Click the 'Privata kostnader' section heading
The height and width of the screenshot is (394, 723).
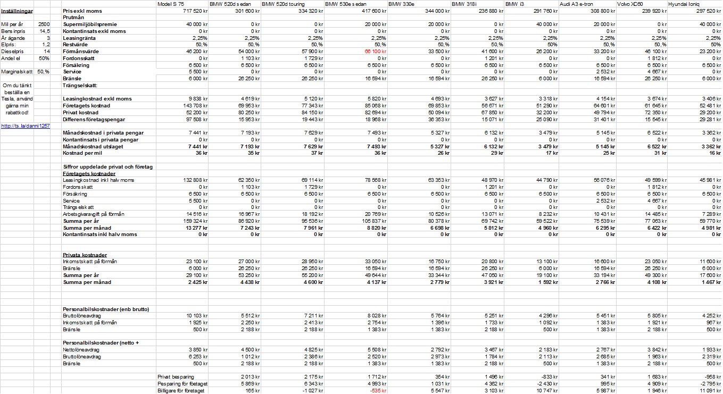(85, 255)
